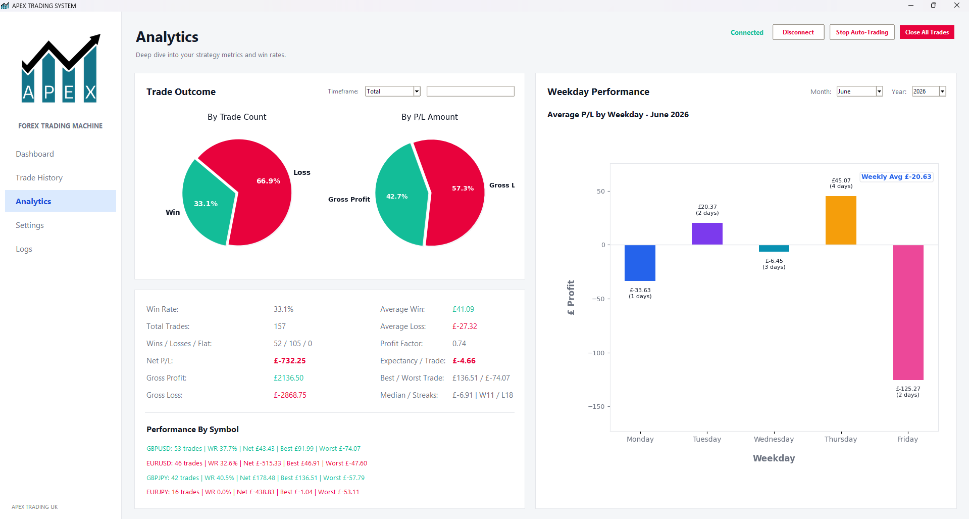Click the Expectancy value £-4.66

click(464, 360)
